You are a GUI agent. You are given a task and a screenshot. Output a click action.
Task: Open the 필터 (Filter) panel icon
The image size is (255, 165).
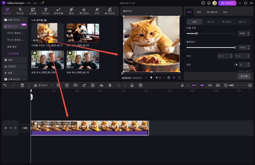click(x=71, y=11)
